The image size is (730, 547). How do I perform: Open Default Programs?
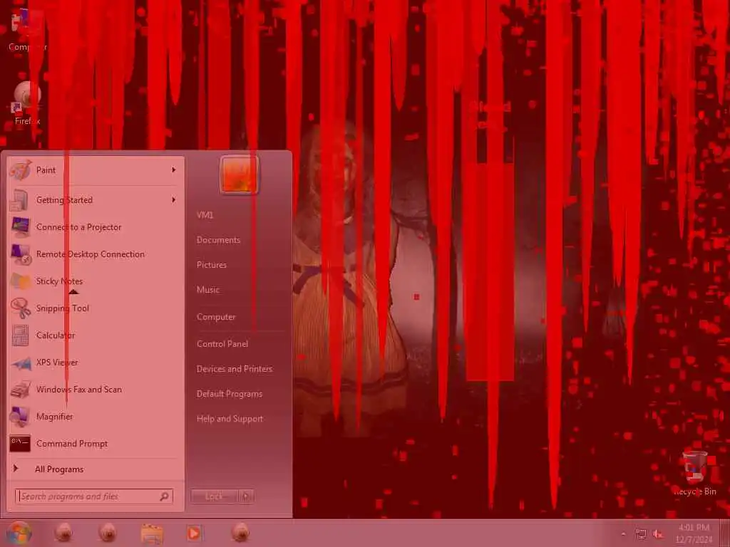pos(230,394)
